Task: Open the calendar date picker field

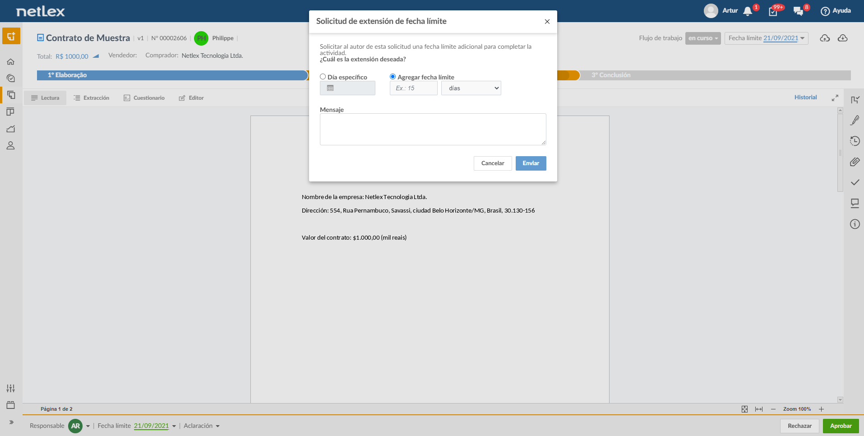Action: [347, 88]
